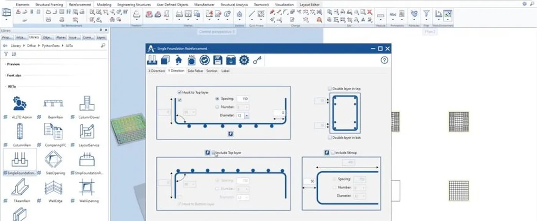The height and width of the screenshot is (221, 537).
Task: Switch to the Layers palette tab
Action: 101,37
